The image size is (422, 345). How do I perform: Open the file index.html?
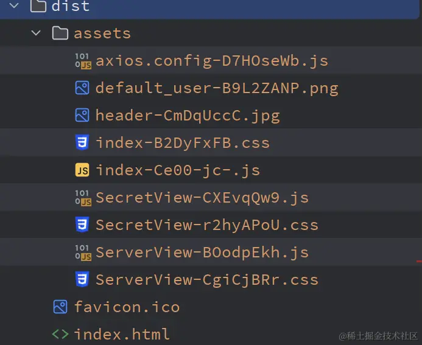pyautogui.click(x=122, y=334)
